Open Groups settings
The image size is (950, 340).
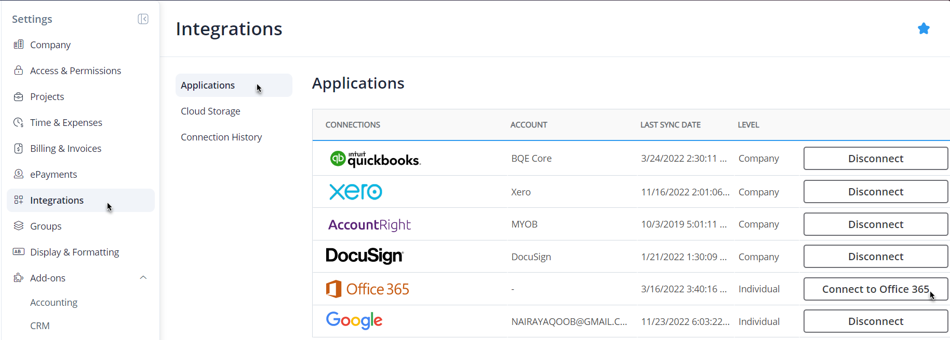[46, 226]
